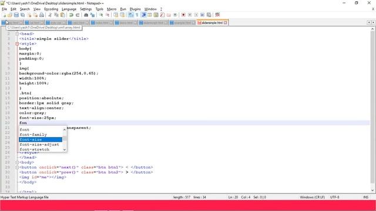Click the autocomplete list scrollbar thumb
Screen dimensions: 376x211
click(x=65, y=139)
